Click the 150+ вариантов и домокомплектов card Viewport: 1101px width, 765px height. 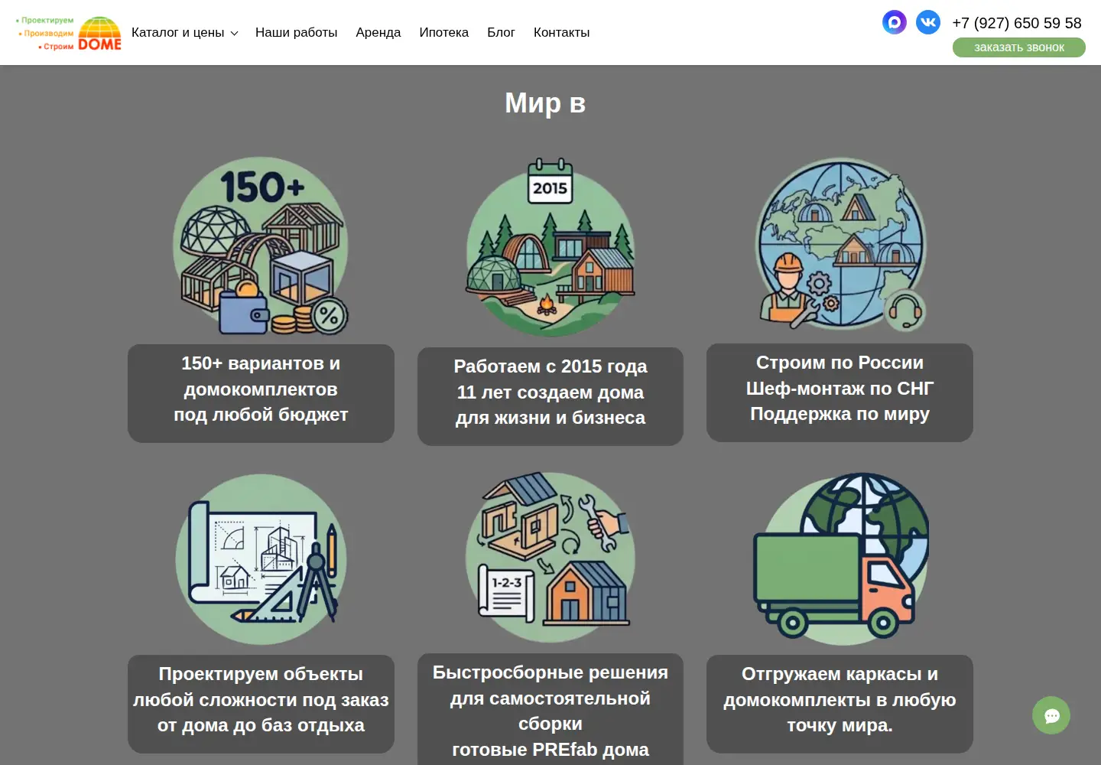(261, 393)
